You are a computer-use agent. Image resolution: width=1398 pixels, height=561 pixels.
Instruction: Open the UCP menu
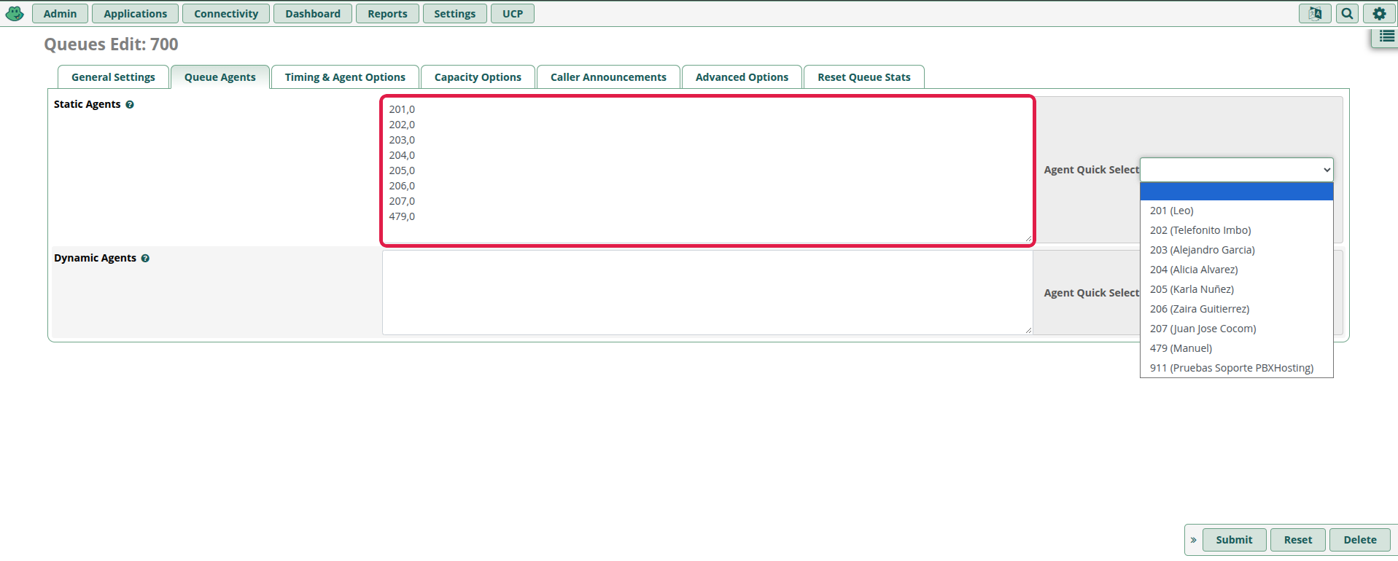click(x=513, y=14)
